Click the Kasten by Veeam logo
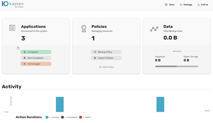213x123 pixels. coord(13,4)
